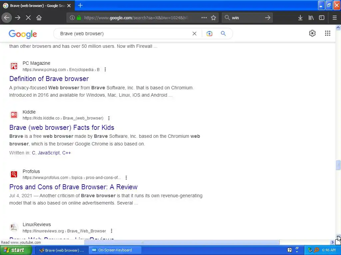
Task: Click the PC Magazine site favicon
Action: 14,66
